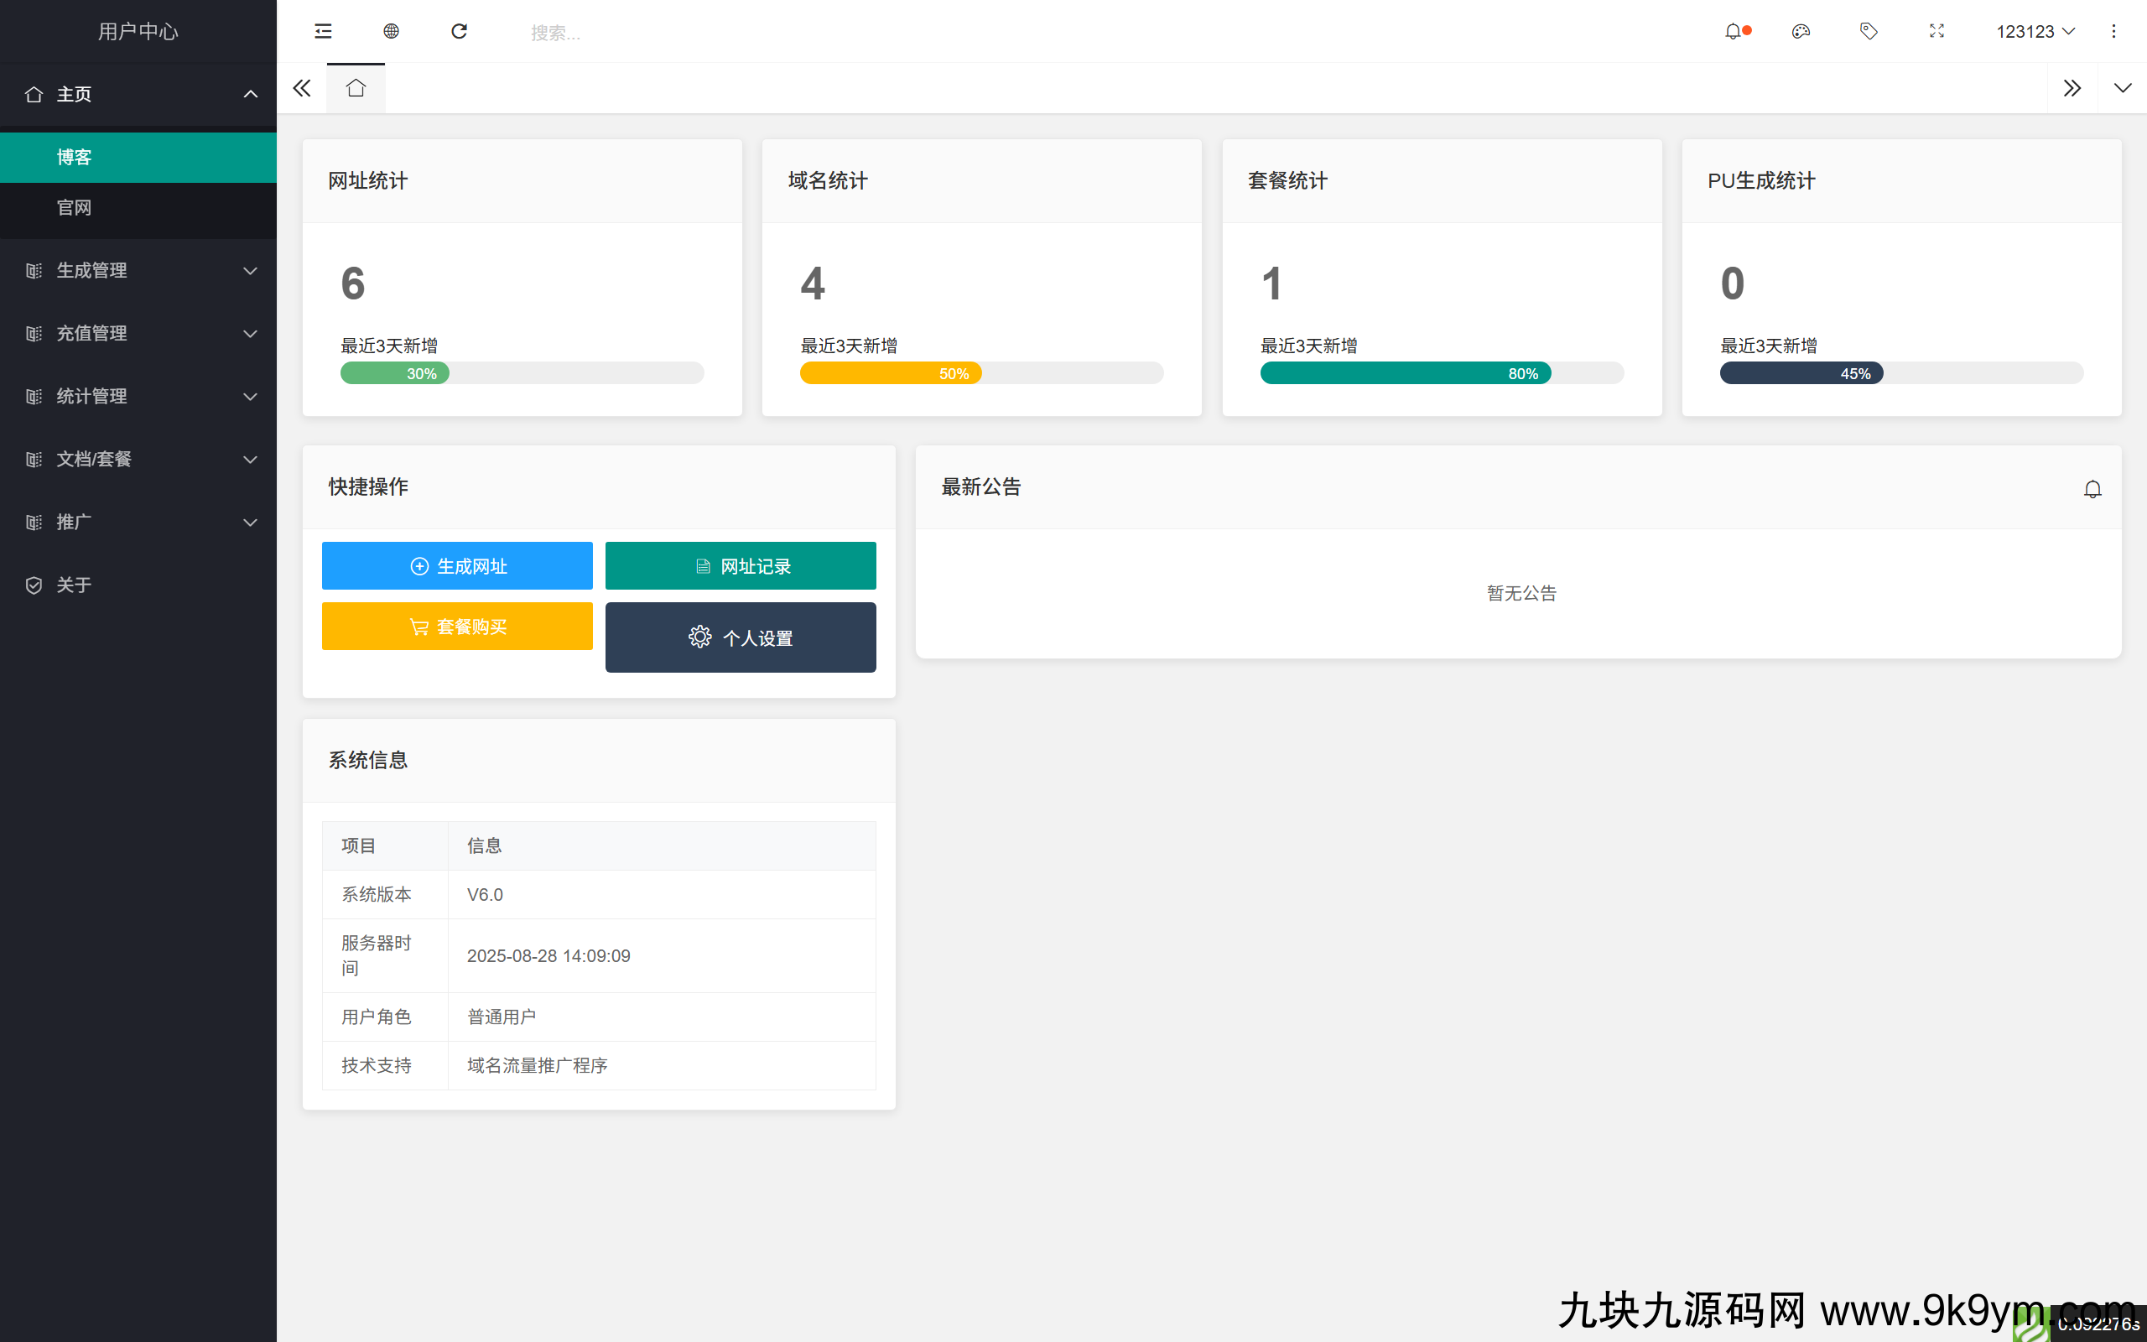Expand the 生成管理 sidebar menu
The width and height of the screenshot is (2147, 1342).
coord(138,270)
